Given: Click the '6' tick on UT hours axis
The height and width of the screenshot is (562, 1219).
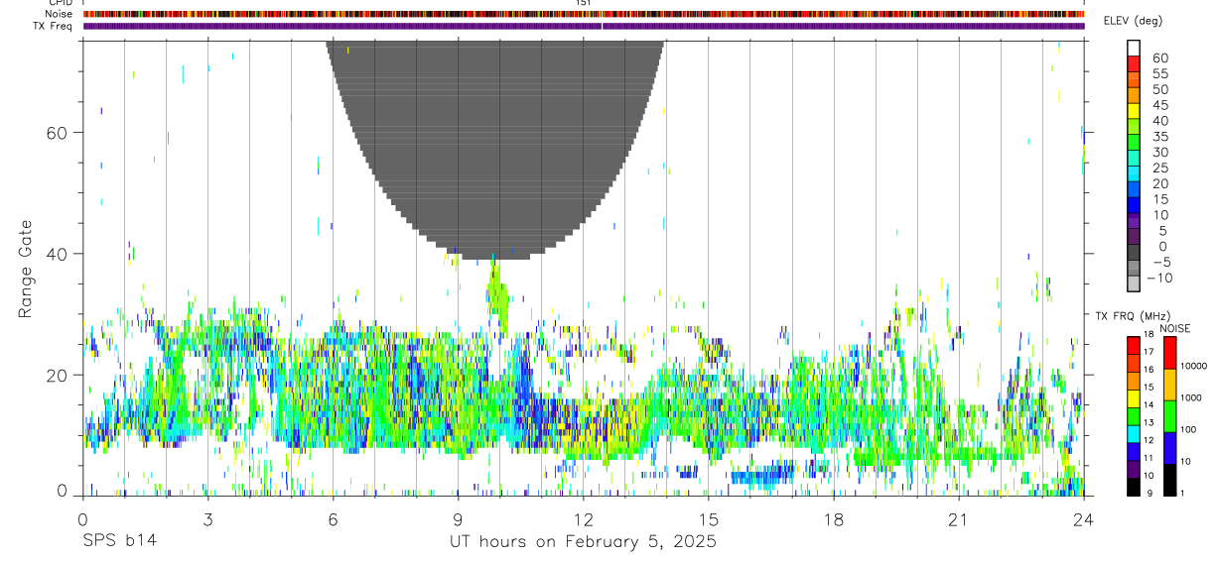Looking at the screenshot, I should (x=333, y=519).
